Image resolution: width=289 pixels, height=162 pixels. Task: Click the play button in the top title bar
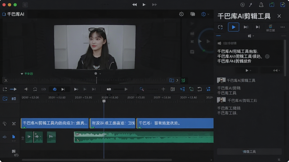click(x=144, y=5)
